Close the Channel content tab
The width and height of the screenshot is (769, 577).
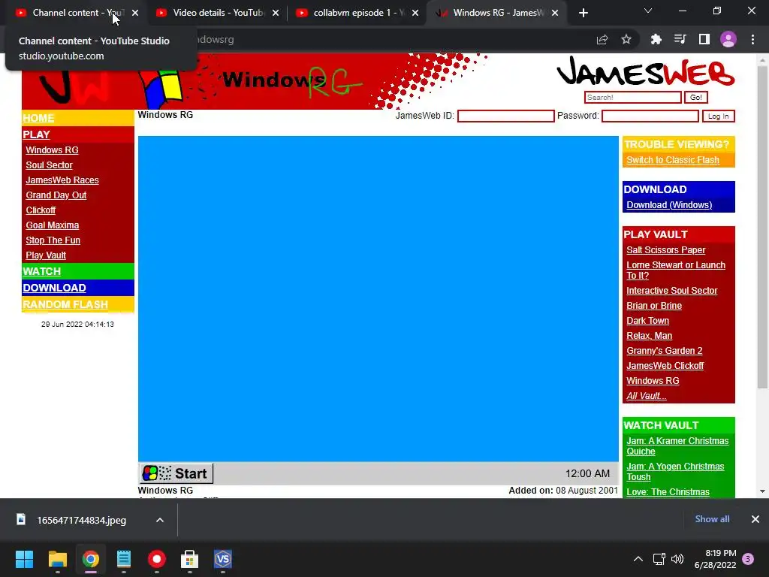click(x=135, y=13)
